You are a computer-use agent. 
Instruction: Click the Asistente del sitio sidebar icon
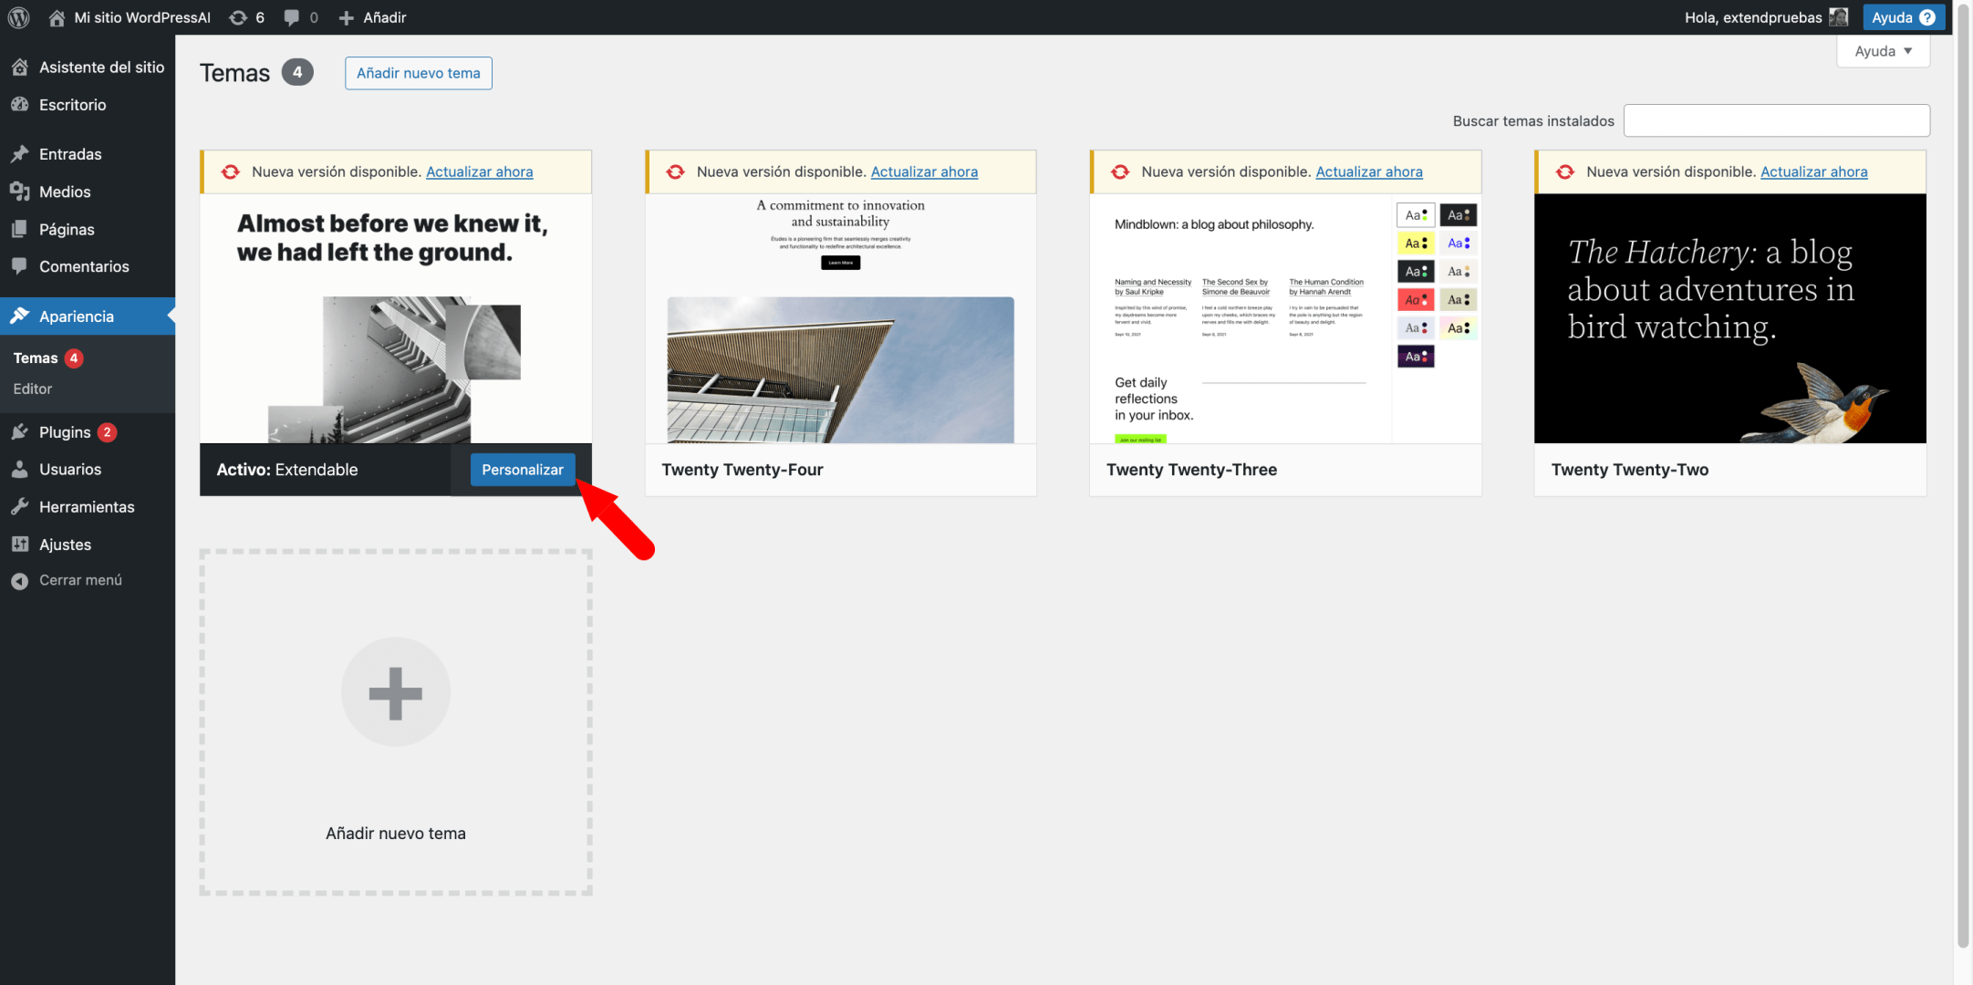pyautogui.click(x=19, y=67)
